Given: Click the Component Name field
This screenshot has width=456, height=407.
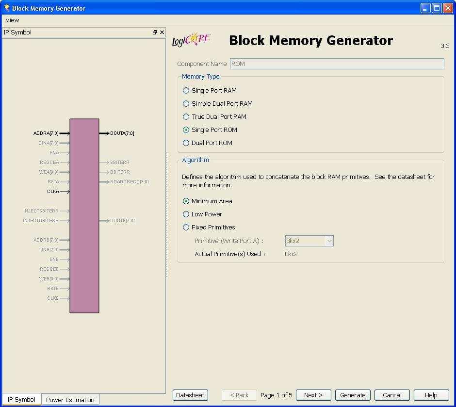Looking at the screenshot, I should 337,64.
